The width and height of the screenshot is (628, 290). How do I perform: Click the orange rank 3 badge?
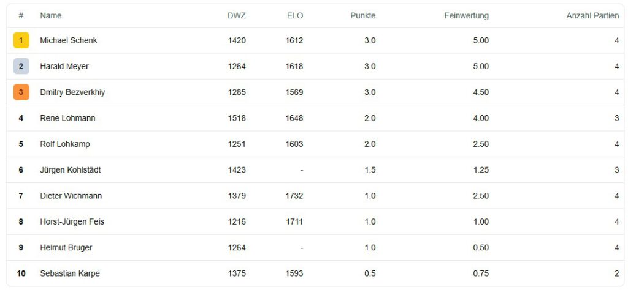coord(21,92)
